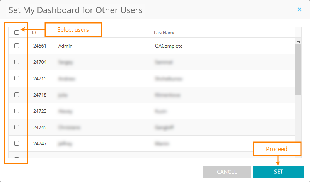This screenshot has width=310, height=182.
Task: Enable the checkbox for user Id 24718
Action: [17, 94]
